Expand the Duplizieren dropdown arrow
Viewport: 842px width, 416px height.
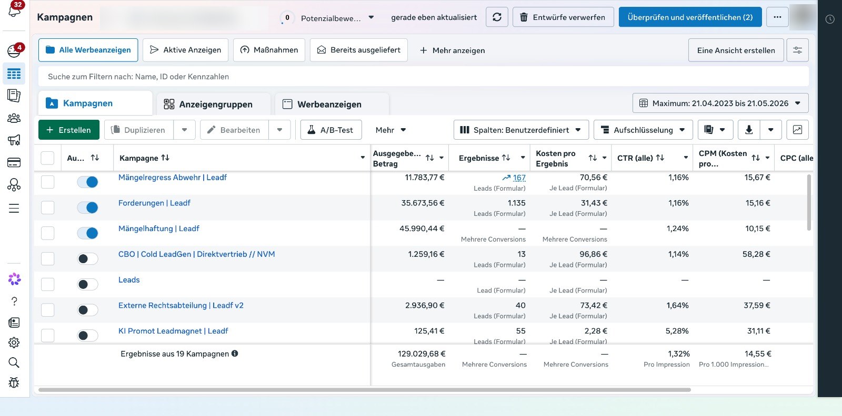click(x=185, y=130)
